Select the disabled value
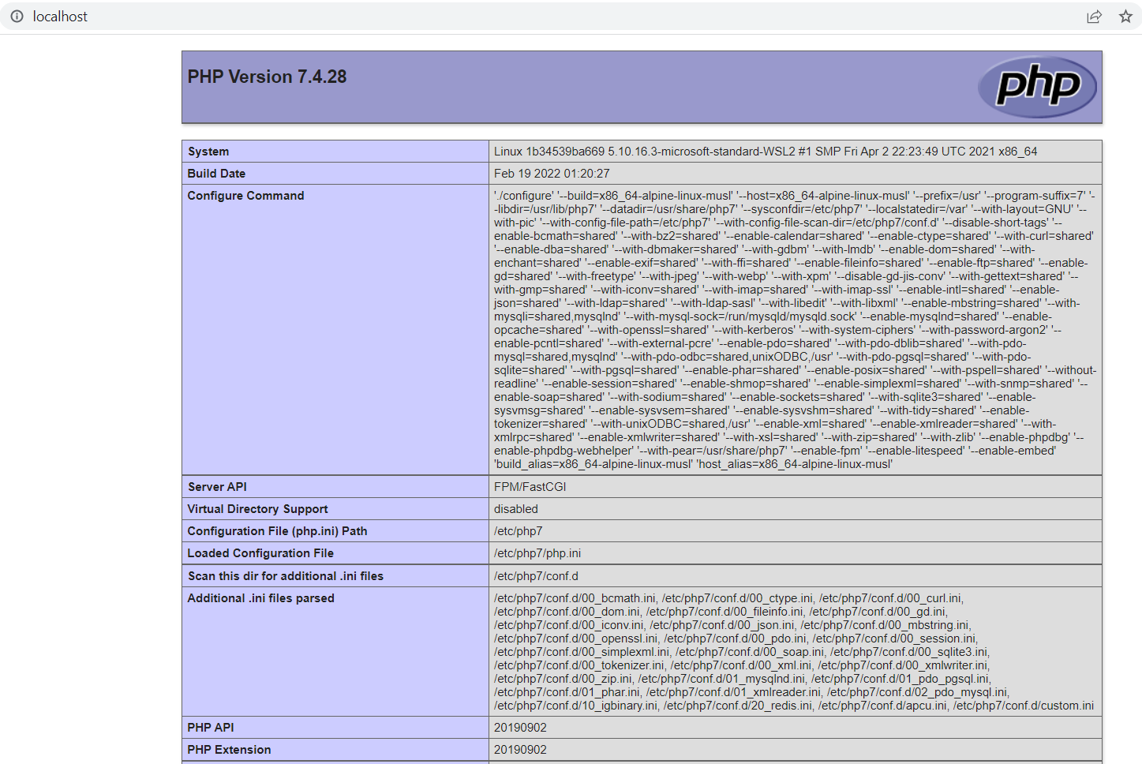The image size is (1142, 764). click(516, 509)
